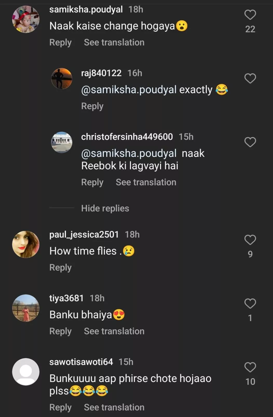
Task: Heart paul_jessica2501's "How time flies" comment
Action: (x=250, y=240)
